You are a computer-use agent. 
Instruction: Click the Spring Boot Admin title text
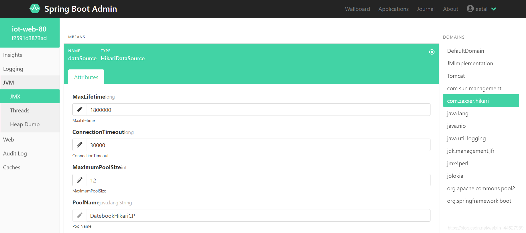point(81,9)
